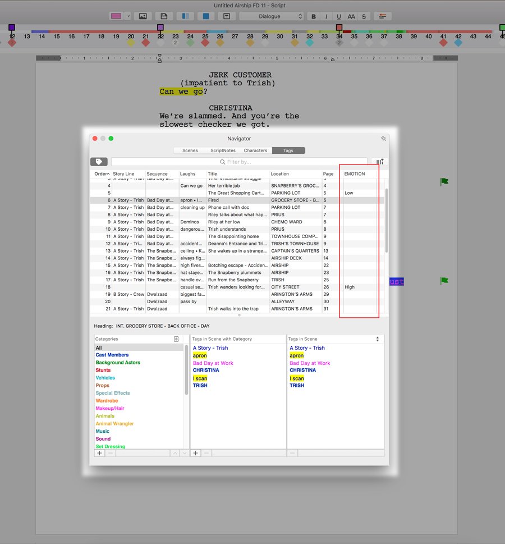Click the green flag beside the script page
505x544 pixels.
coord(444,181)
